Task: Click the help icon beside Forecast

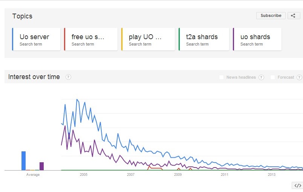Action: [x=299, y=78]
